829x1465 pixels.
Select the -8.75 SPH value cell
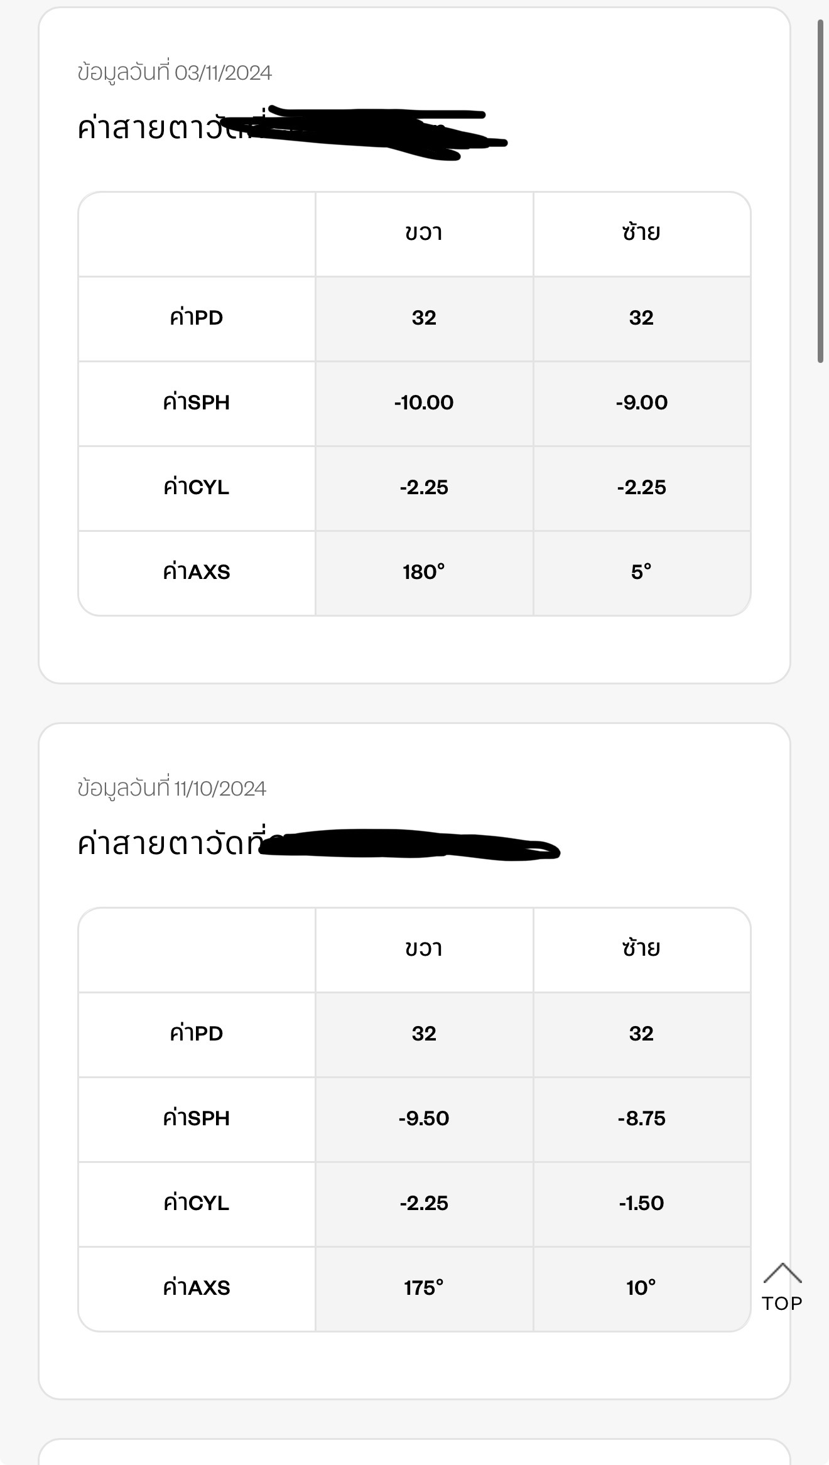[x=641, y=1118]
